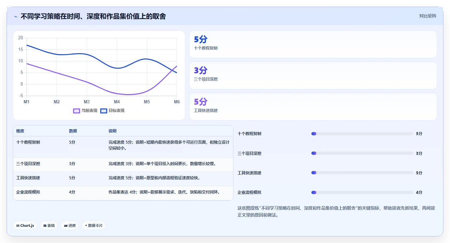450x243 pixels.
Task: Click the 三个项目深挖 progress bar
Action: pyautogui.click(x=362, y=153)
